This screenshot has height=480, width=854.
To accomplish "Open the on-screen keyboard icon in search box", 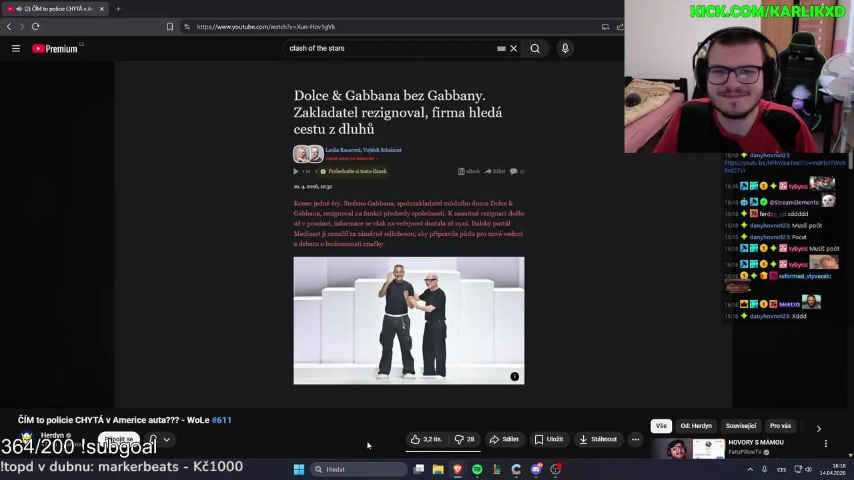I will coord(501,48).
